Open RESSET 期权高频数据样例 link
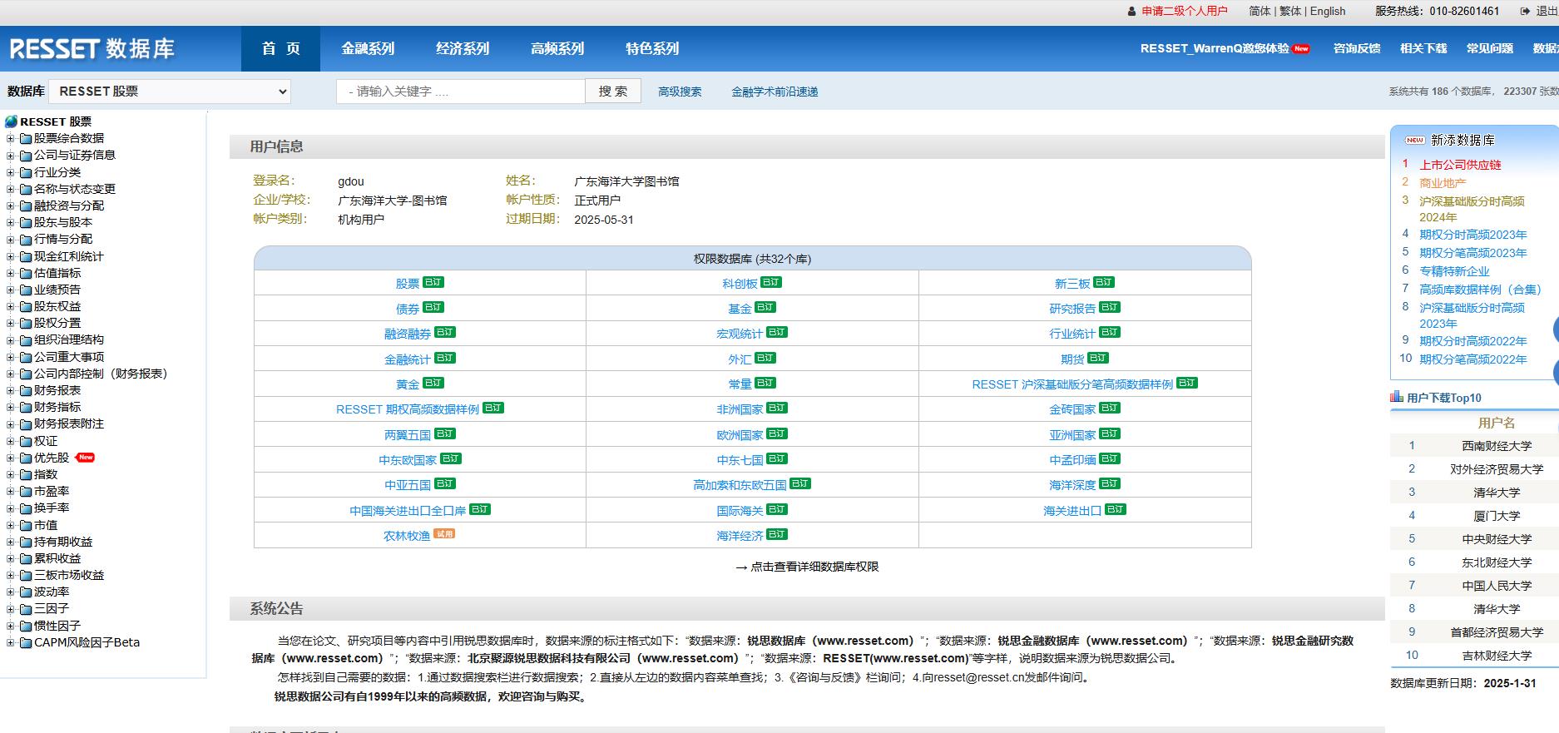Image resolution: width=1559 pixels, height=733 pixels. [408, 409]
